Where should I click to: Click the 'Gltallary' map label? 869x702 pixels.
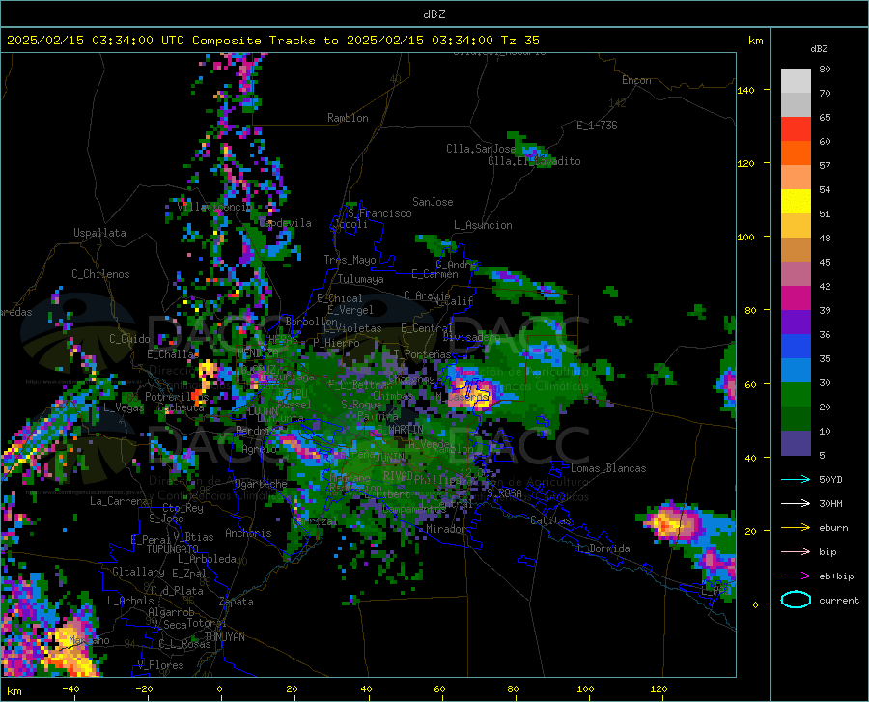click(x=138, y=572)
